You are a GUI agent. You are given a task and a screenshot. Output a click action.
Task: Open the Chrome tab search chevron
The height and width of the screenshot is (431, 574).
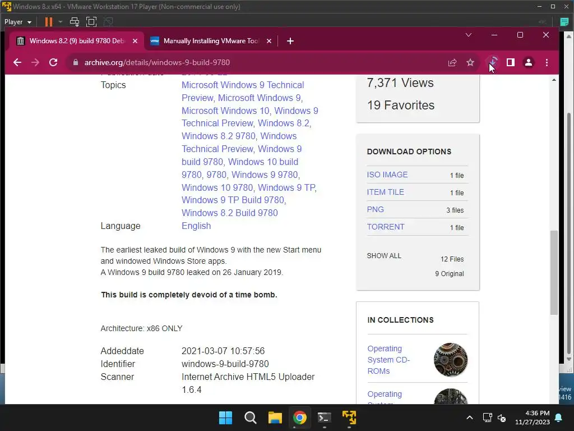pyautogui.click(x=468, y=35)
